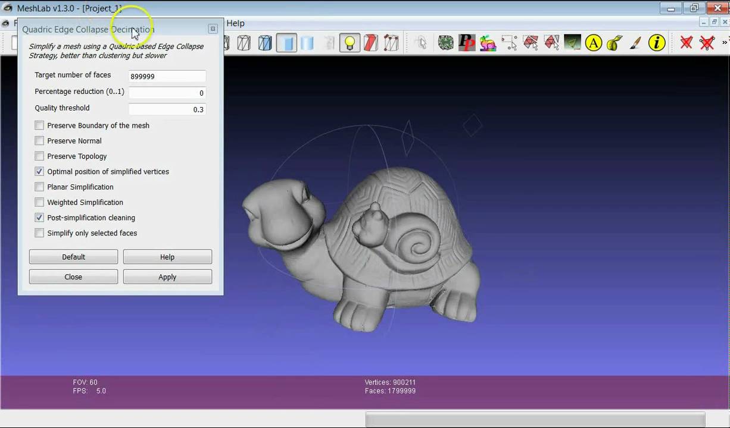Click the Target number of faces field

coord(167,76)
